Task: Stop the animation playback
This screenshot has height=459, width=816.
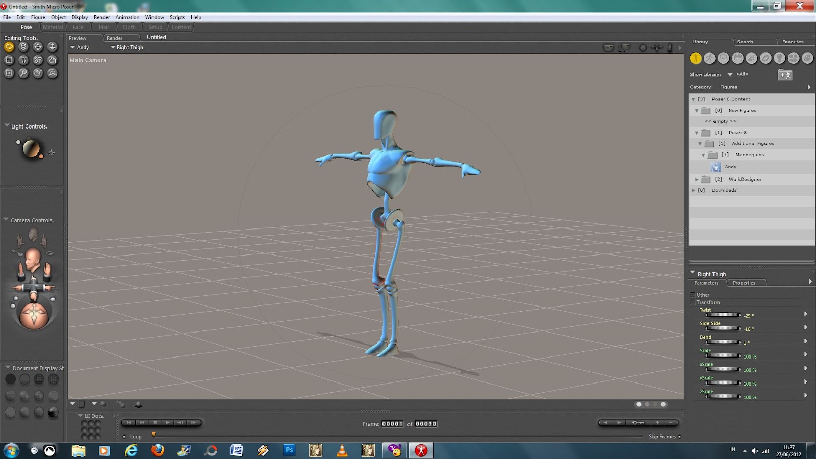Action: [155, 422]
